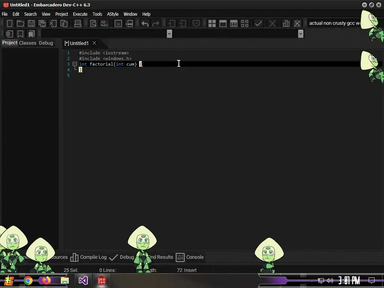This screenshot has width=384, height=288.
Task: Open the Tools menu
Action: (x=97, y=14)
